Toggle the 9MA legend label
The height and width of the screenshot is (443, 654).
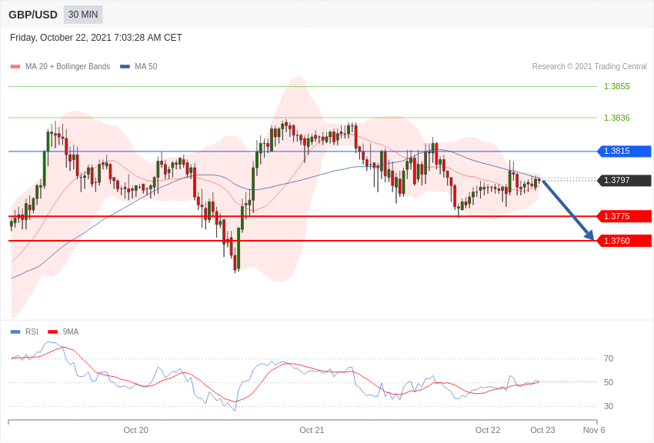(x=71, y=331)
